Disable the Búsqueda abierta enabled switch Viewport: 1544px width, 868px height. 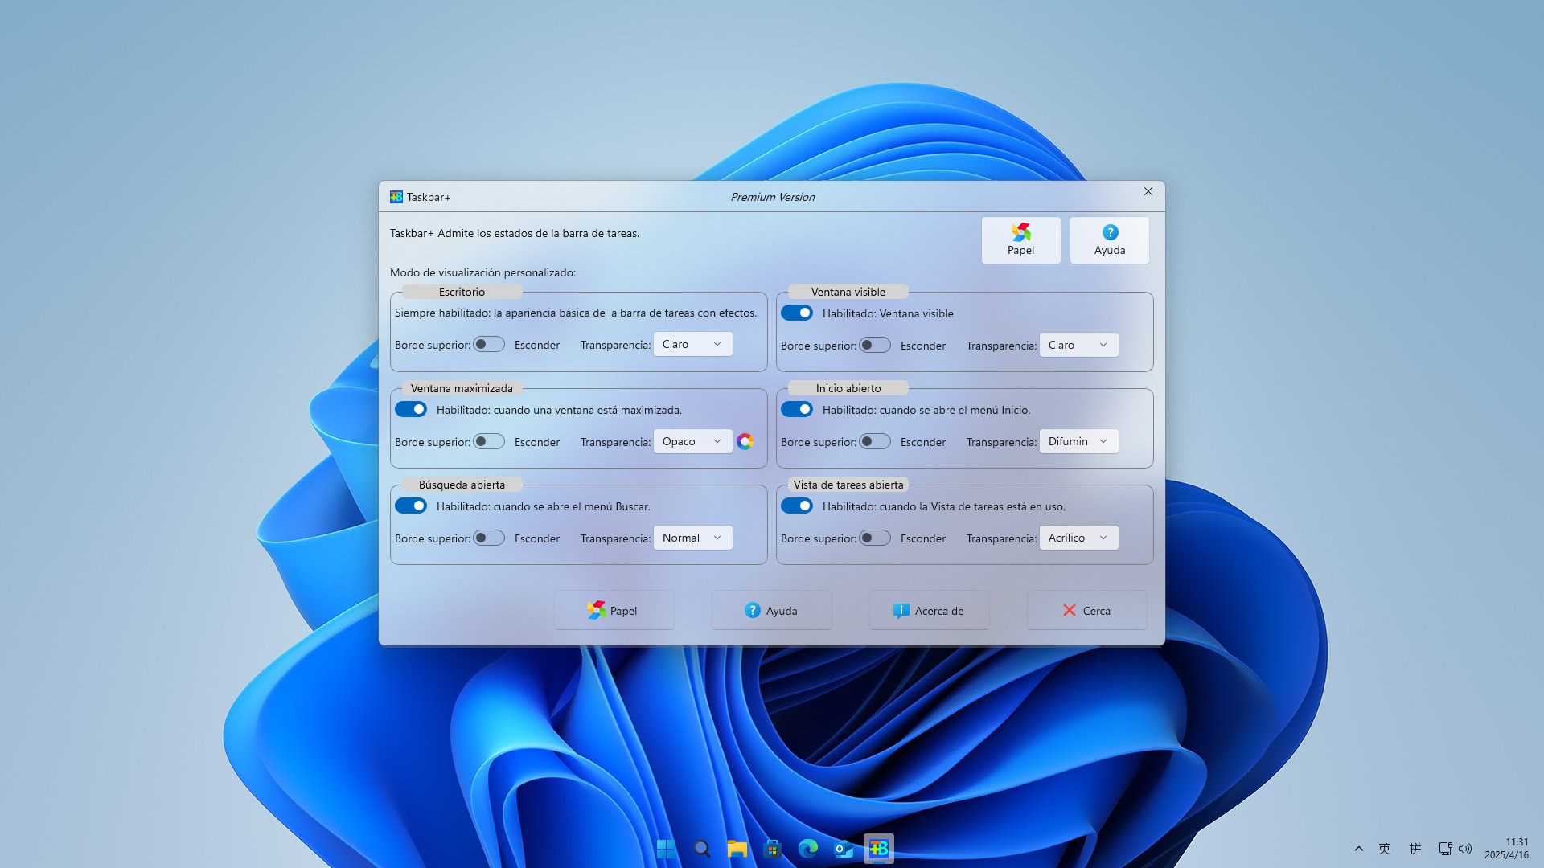(411, 506)
